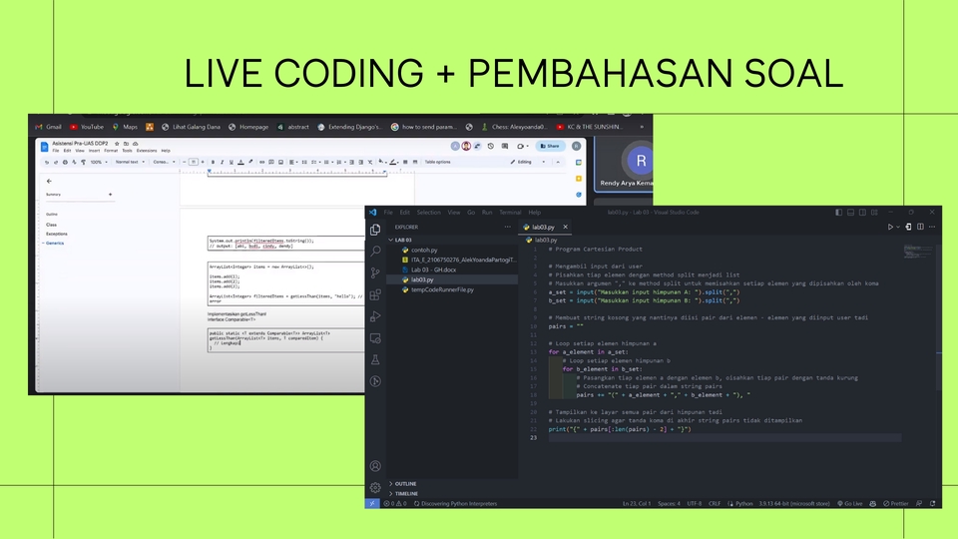Close the lab03.py editor tab
Screen dimensions: 958x539
565,227
